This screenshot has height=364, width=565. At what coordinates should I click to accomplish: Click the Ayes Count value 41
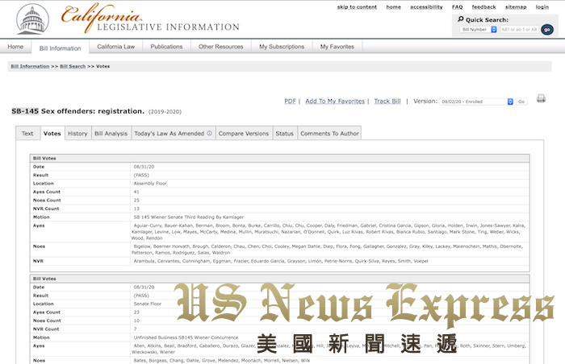(x=136, y=192)
